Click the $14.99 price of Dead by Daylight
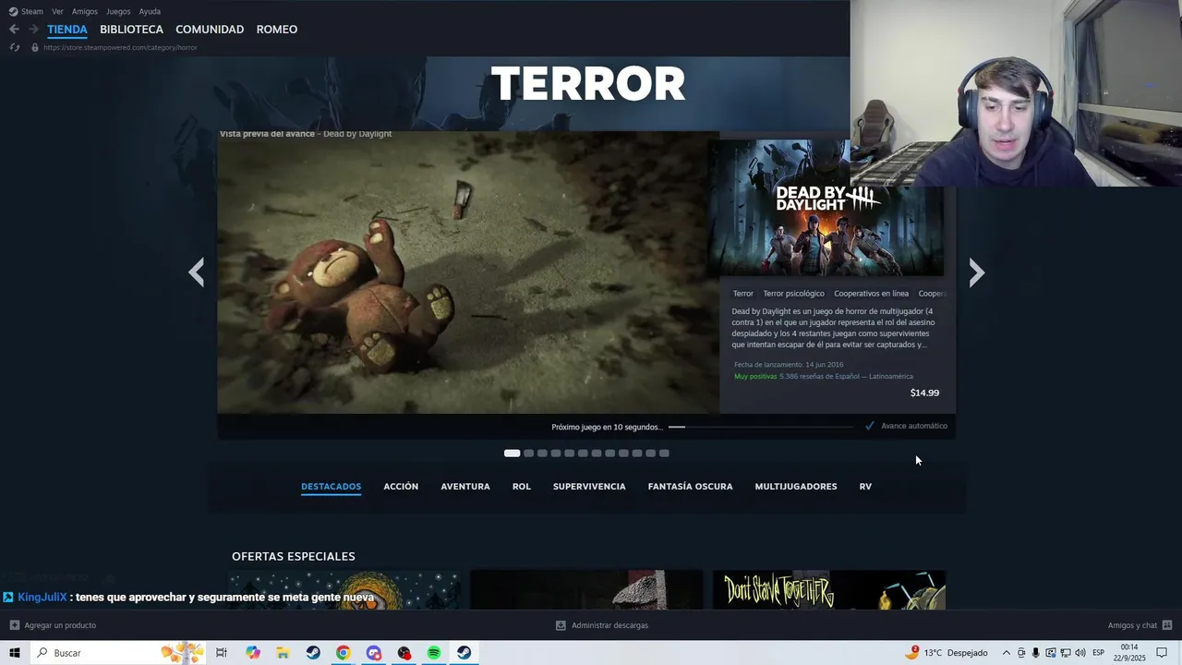 [x=924, y=393]
